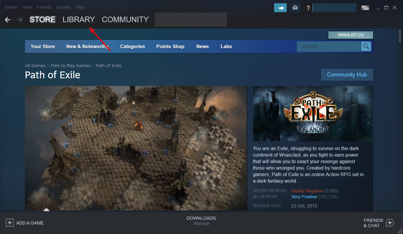Viewport: 403px width, 234px height.
Task: Open the View menu
Action: 27,7
